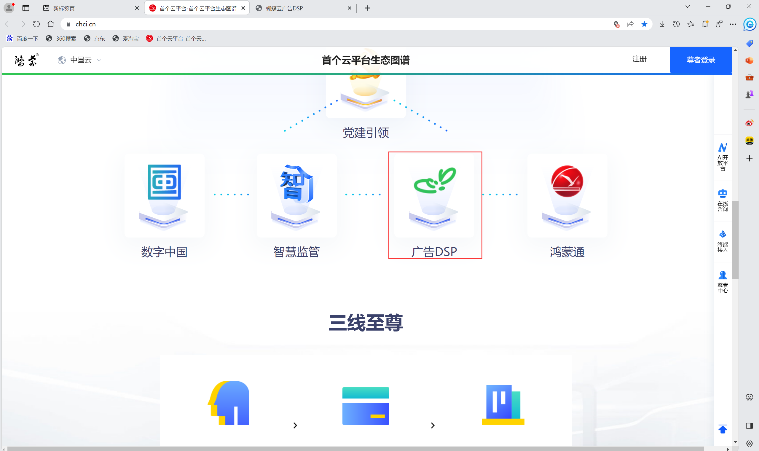Click the 尊者登录 button
The width and height of the screenshot is (759, 451).
pyautogui.click(x=701, y=60)
